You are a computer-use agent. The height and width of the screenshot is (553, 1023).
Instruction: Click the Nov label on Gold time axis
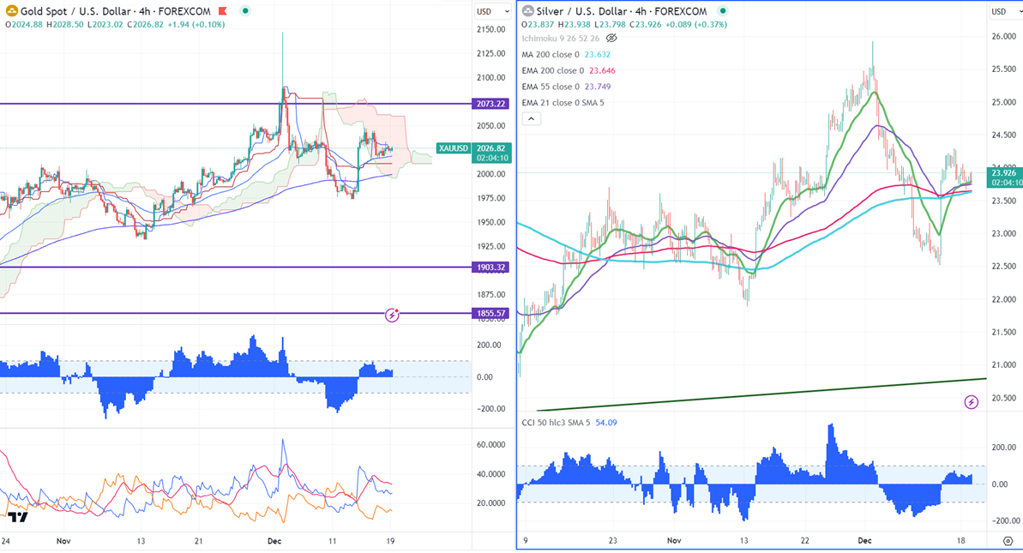[x=63, y=541]
